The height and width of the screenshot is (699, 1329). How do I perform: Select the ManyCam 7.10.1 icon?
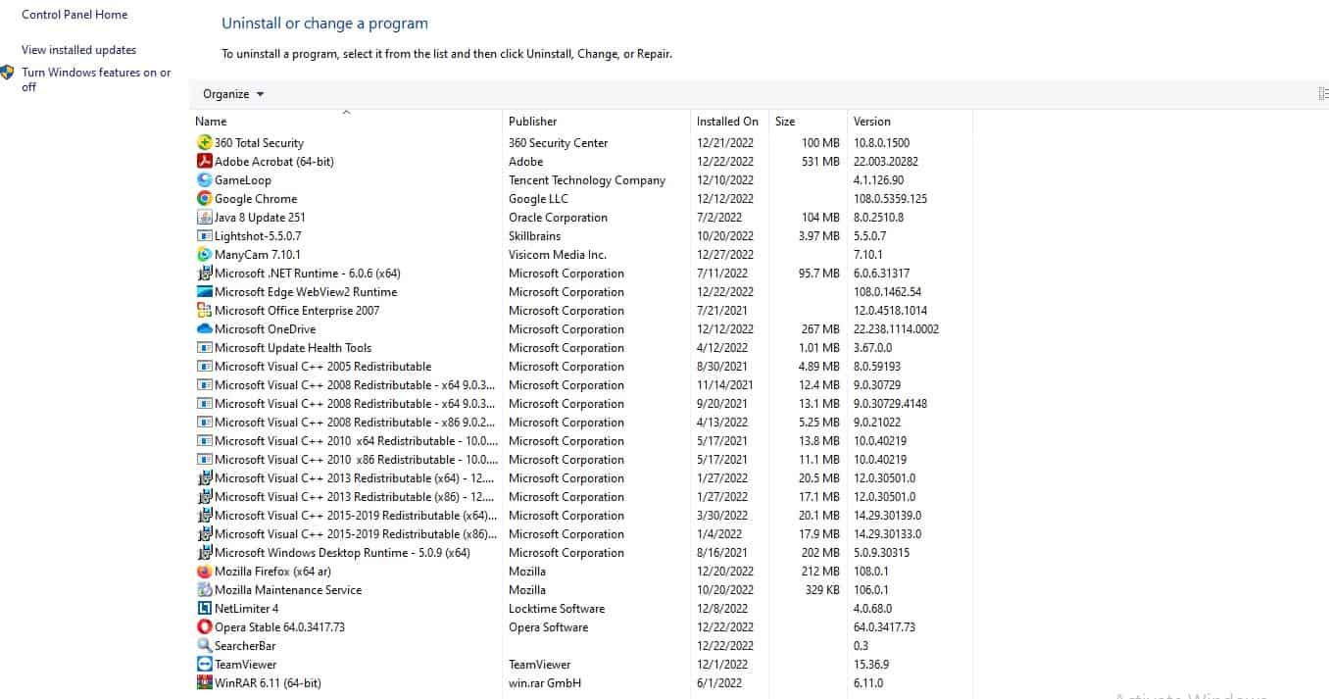click(205, 255)
